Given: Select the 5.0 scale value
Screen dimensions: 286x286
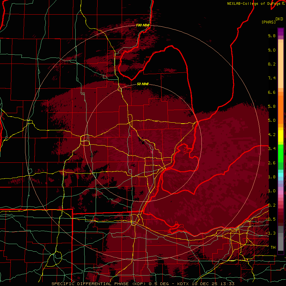Looking at the screenshot, I should (x=272, y=120).
